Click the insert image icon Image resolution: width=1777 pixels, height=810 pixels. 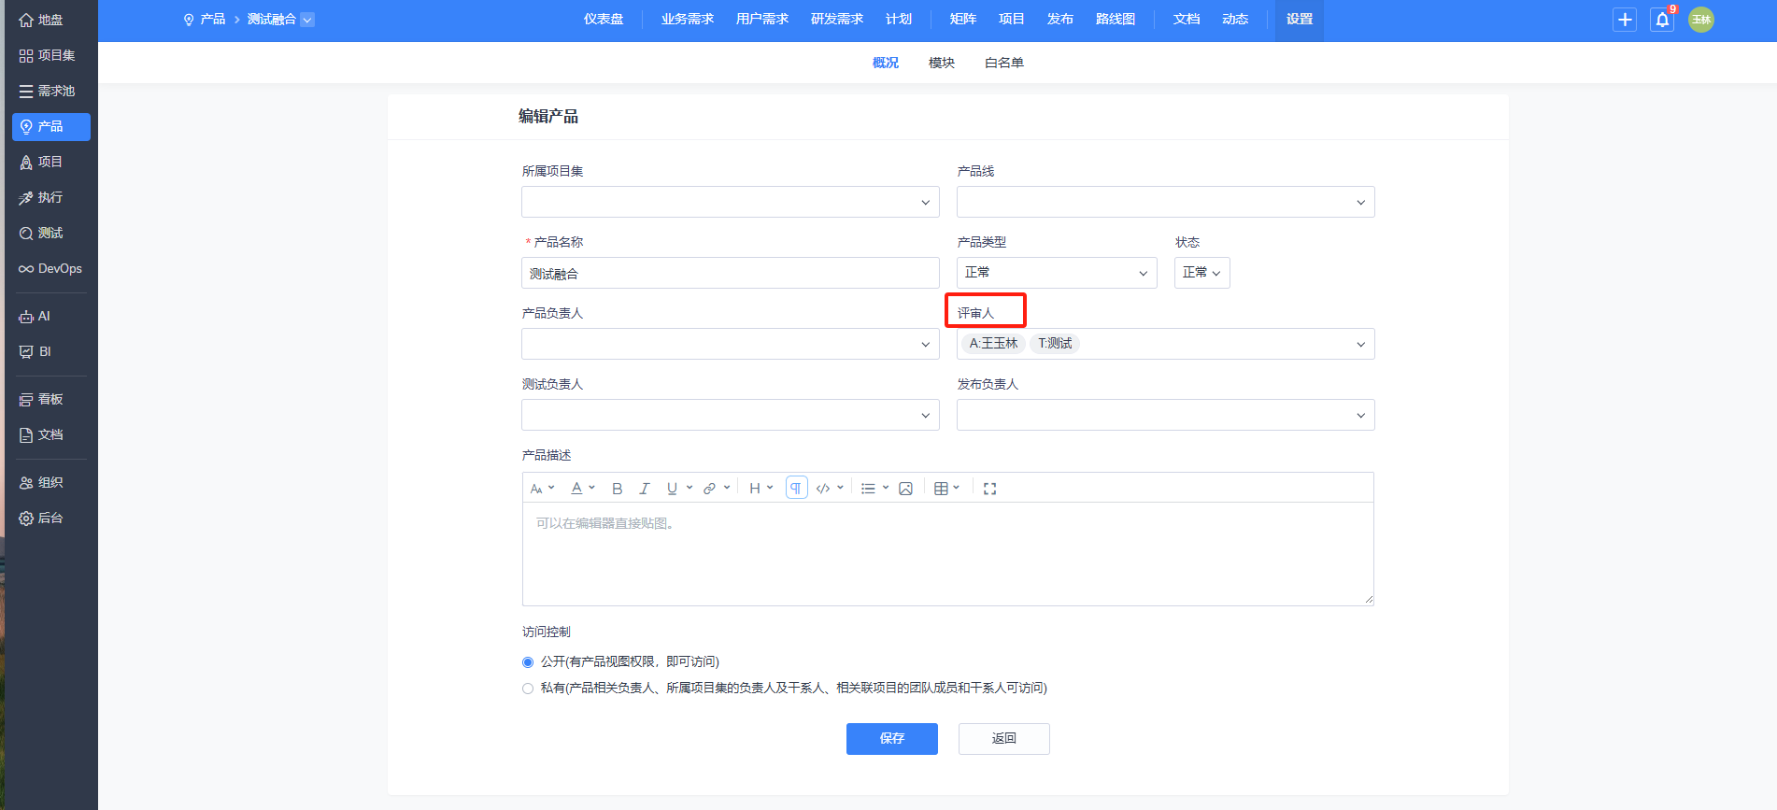905,489
